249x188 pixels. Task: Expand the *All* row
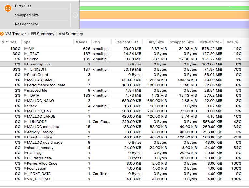(25, 49)
